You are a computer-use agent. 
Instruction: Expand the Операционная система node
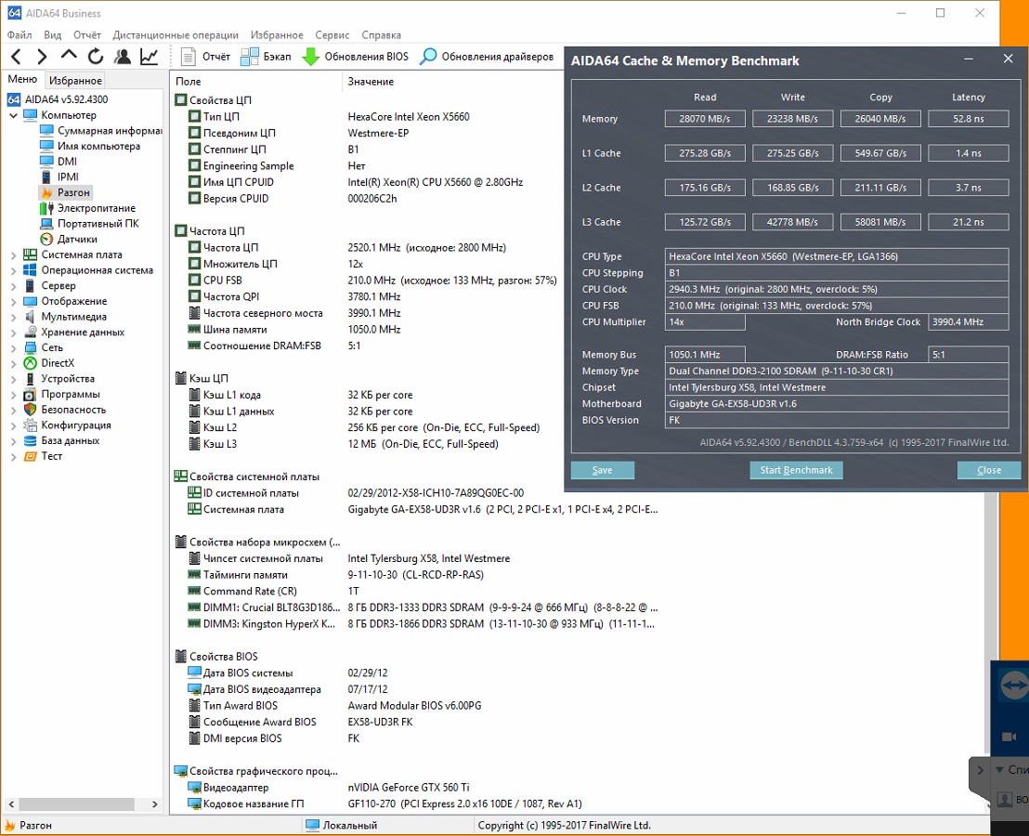13,270
